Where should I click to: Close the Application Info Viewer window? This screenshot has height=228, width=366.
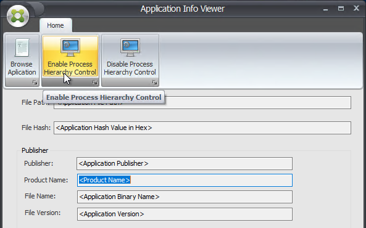click(356, 8)
